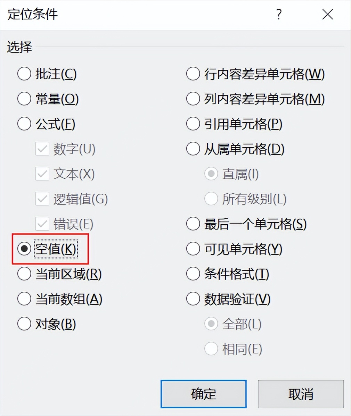Open the dialog help question mark
The image size is (351, 416).
click(x=278, y=14)
